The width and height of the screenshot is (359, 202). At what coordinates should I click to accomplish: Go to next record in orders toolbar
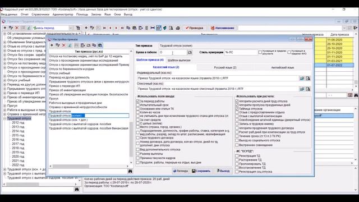click(x=116, y=28)
